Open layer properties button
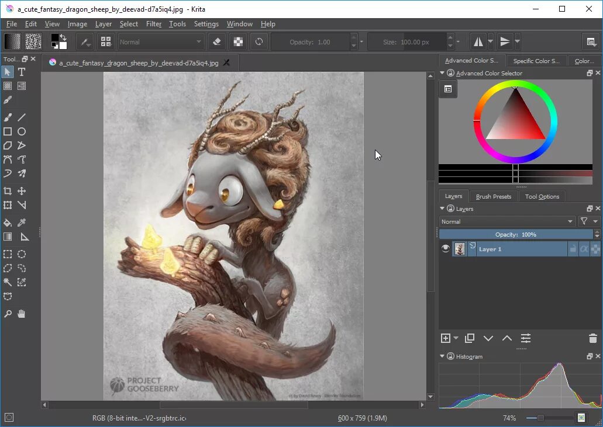This screenshot has width=603, height=427. point(526,338)
